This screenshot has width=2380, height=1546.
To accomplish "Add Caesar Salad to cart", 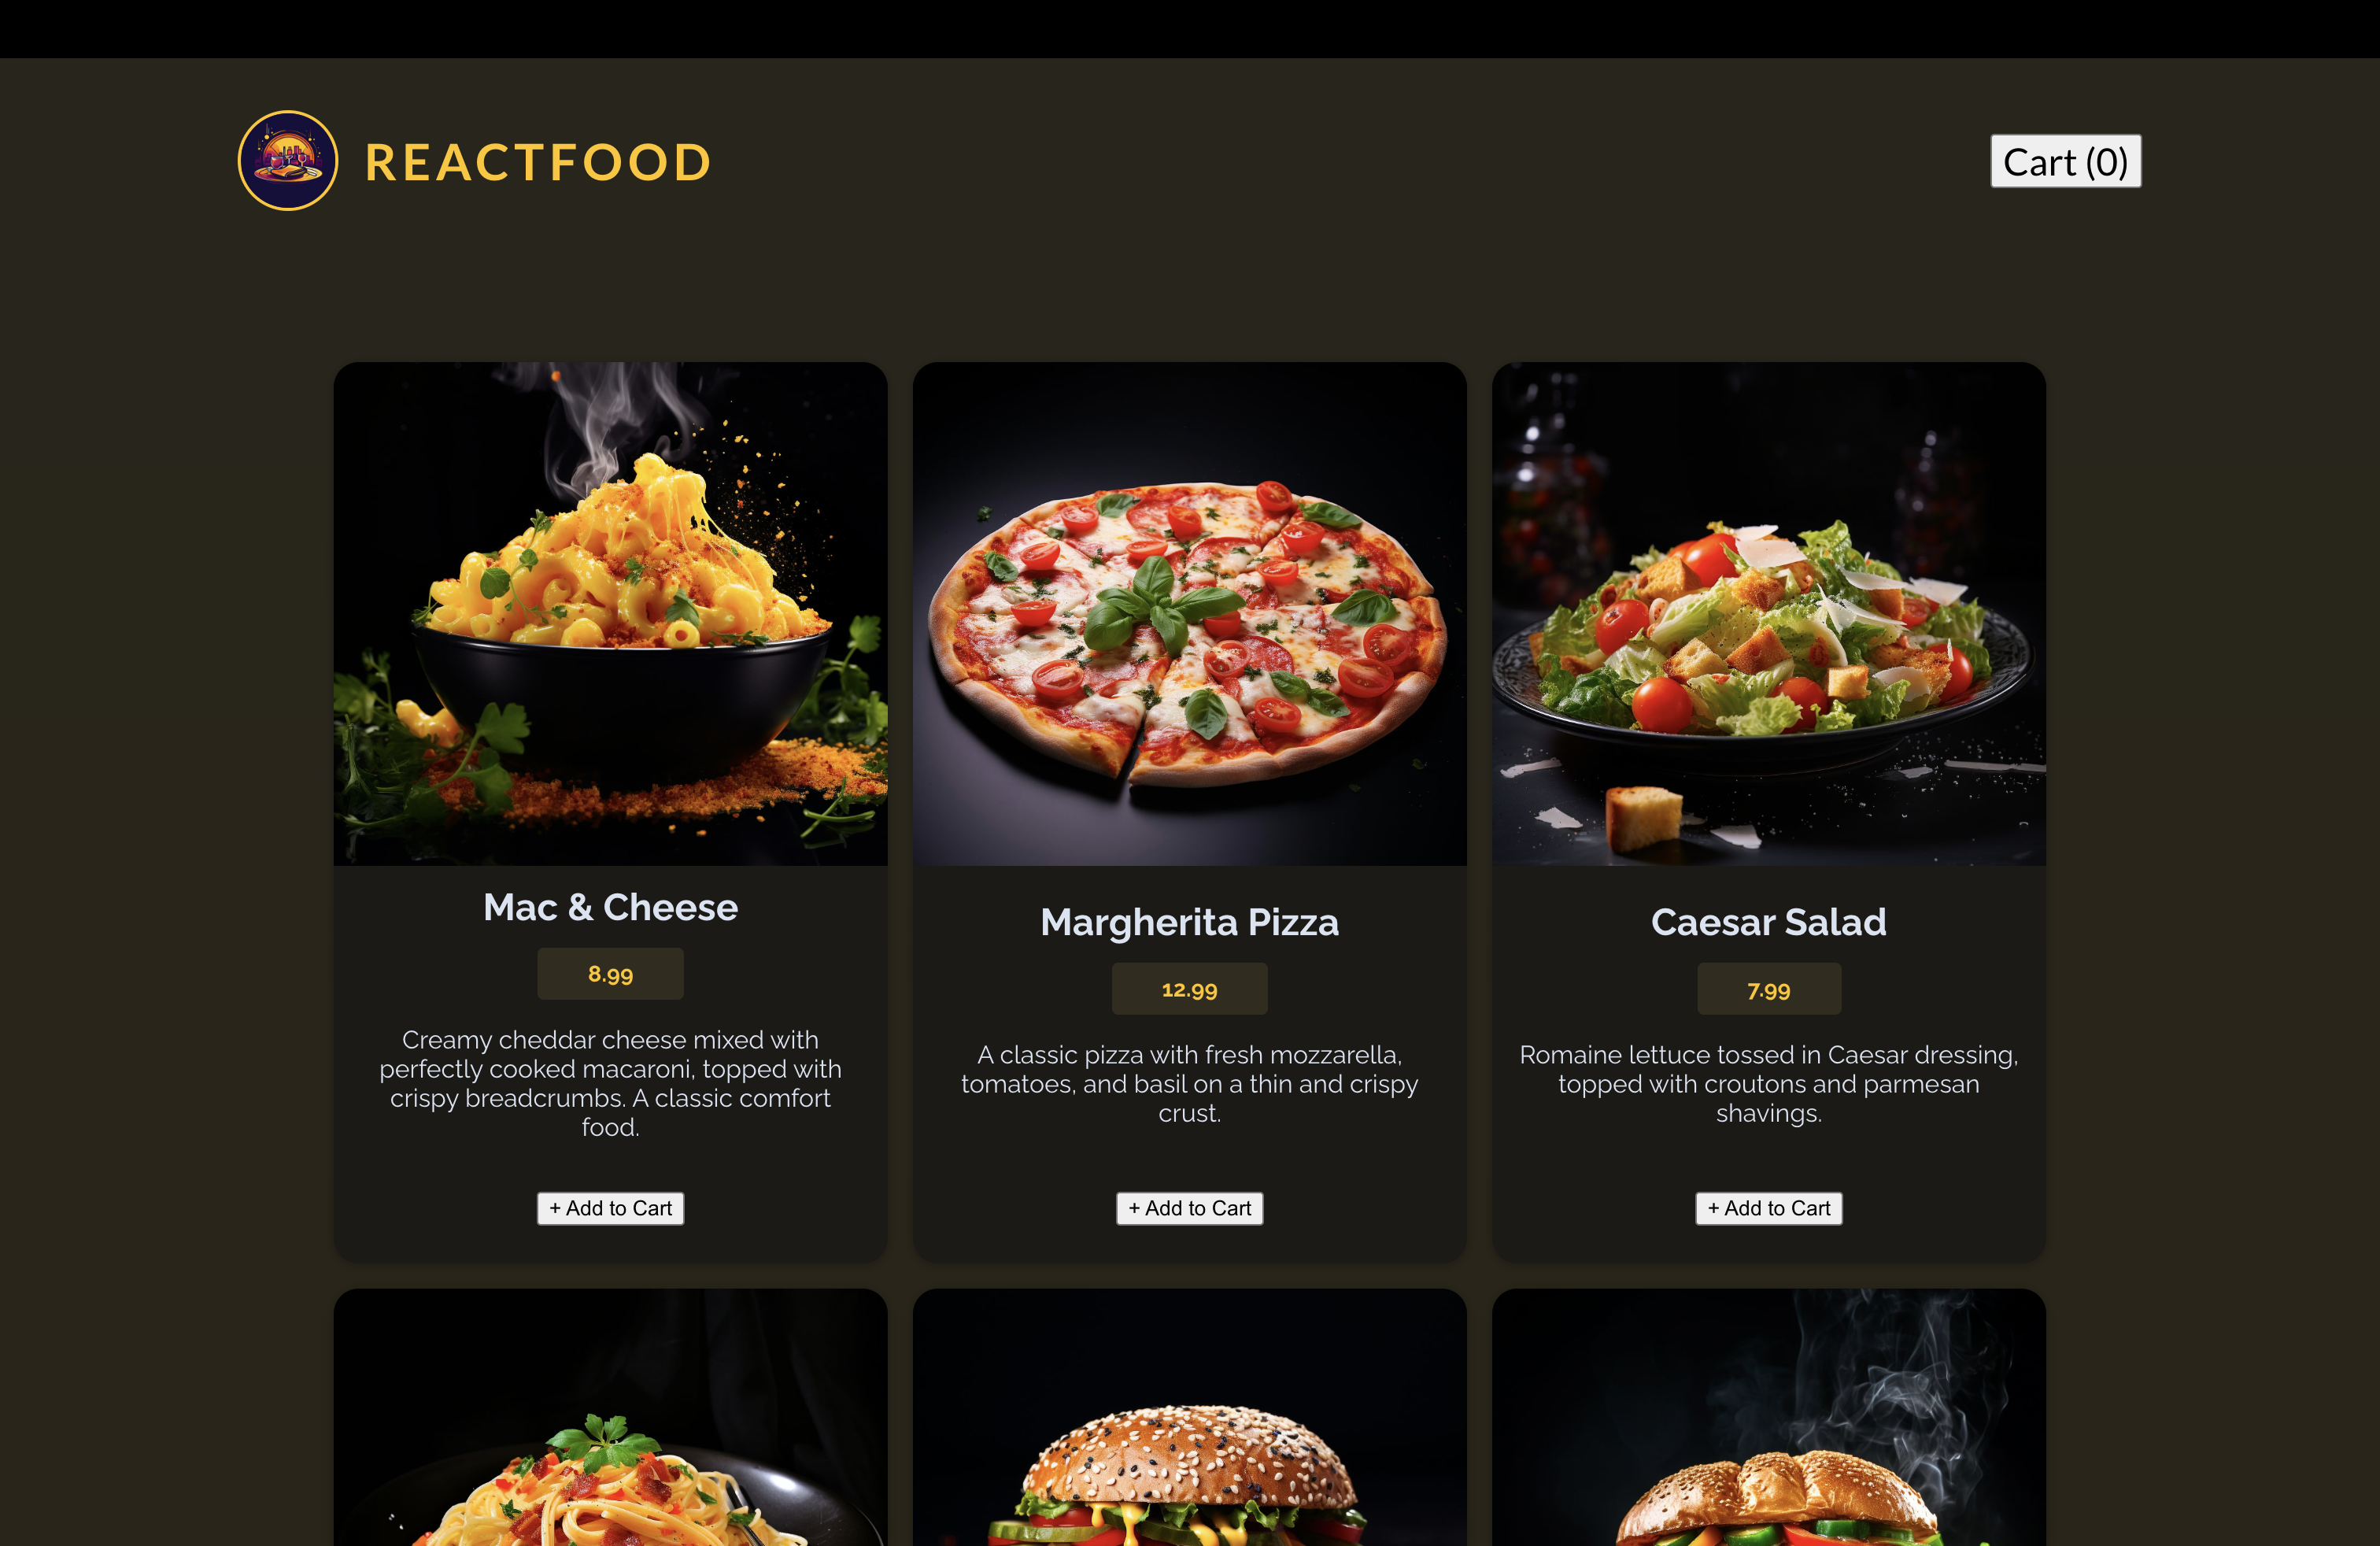I will coord(1768,1208).
